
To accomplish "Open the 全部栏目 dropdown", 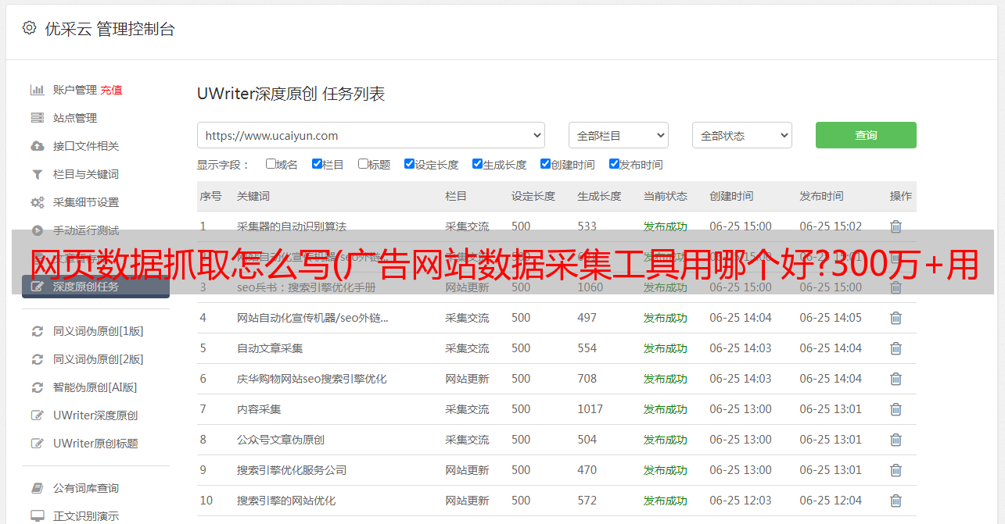I will [x=618, y=135].
